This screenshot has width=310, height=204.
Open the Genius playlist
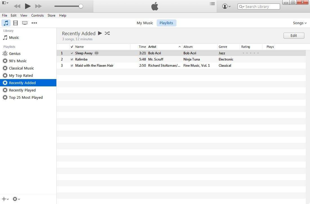pos(28,53)
